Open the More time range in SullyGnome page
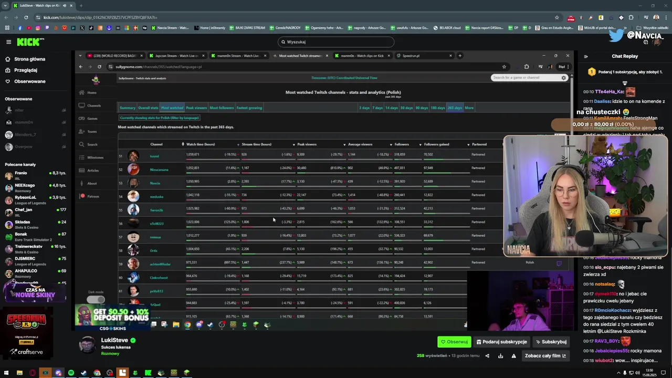 tap(469, 108)
